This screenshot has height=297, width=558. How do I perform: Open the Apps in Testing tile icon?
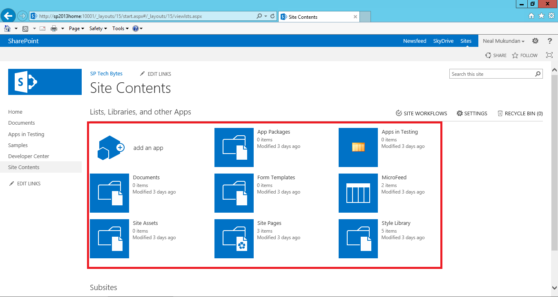click(358, 147)
